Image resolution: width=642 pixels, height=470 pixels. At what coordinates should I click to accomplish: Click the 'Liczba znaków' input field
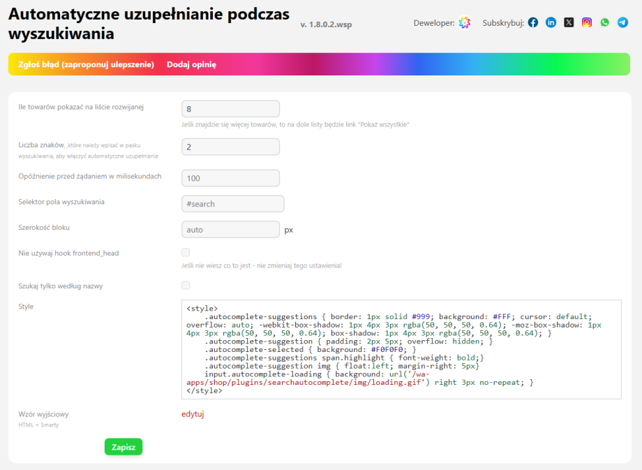pos(230,147)
